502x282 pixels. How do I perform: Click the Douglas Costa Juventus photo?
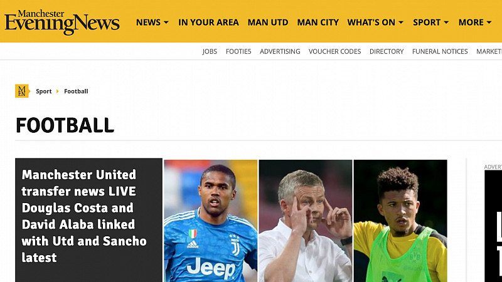point(211,221)
